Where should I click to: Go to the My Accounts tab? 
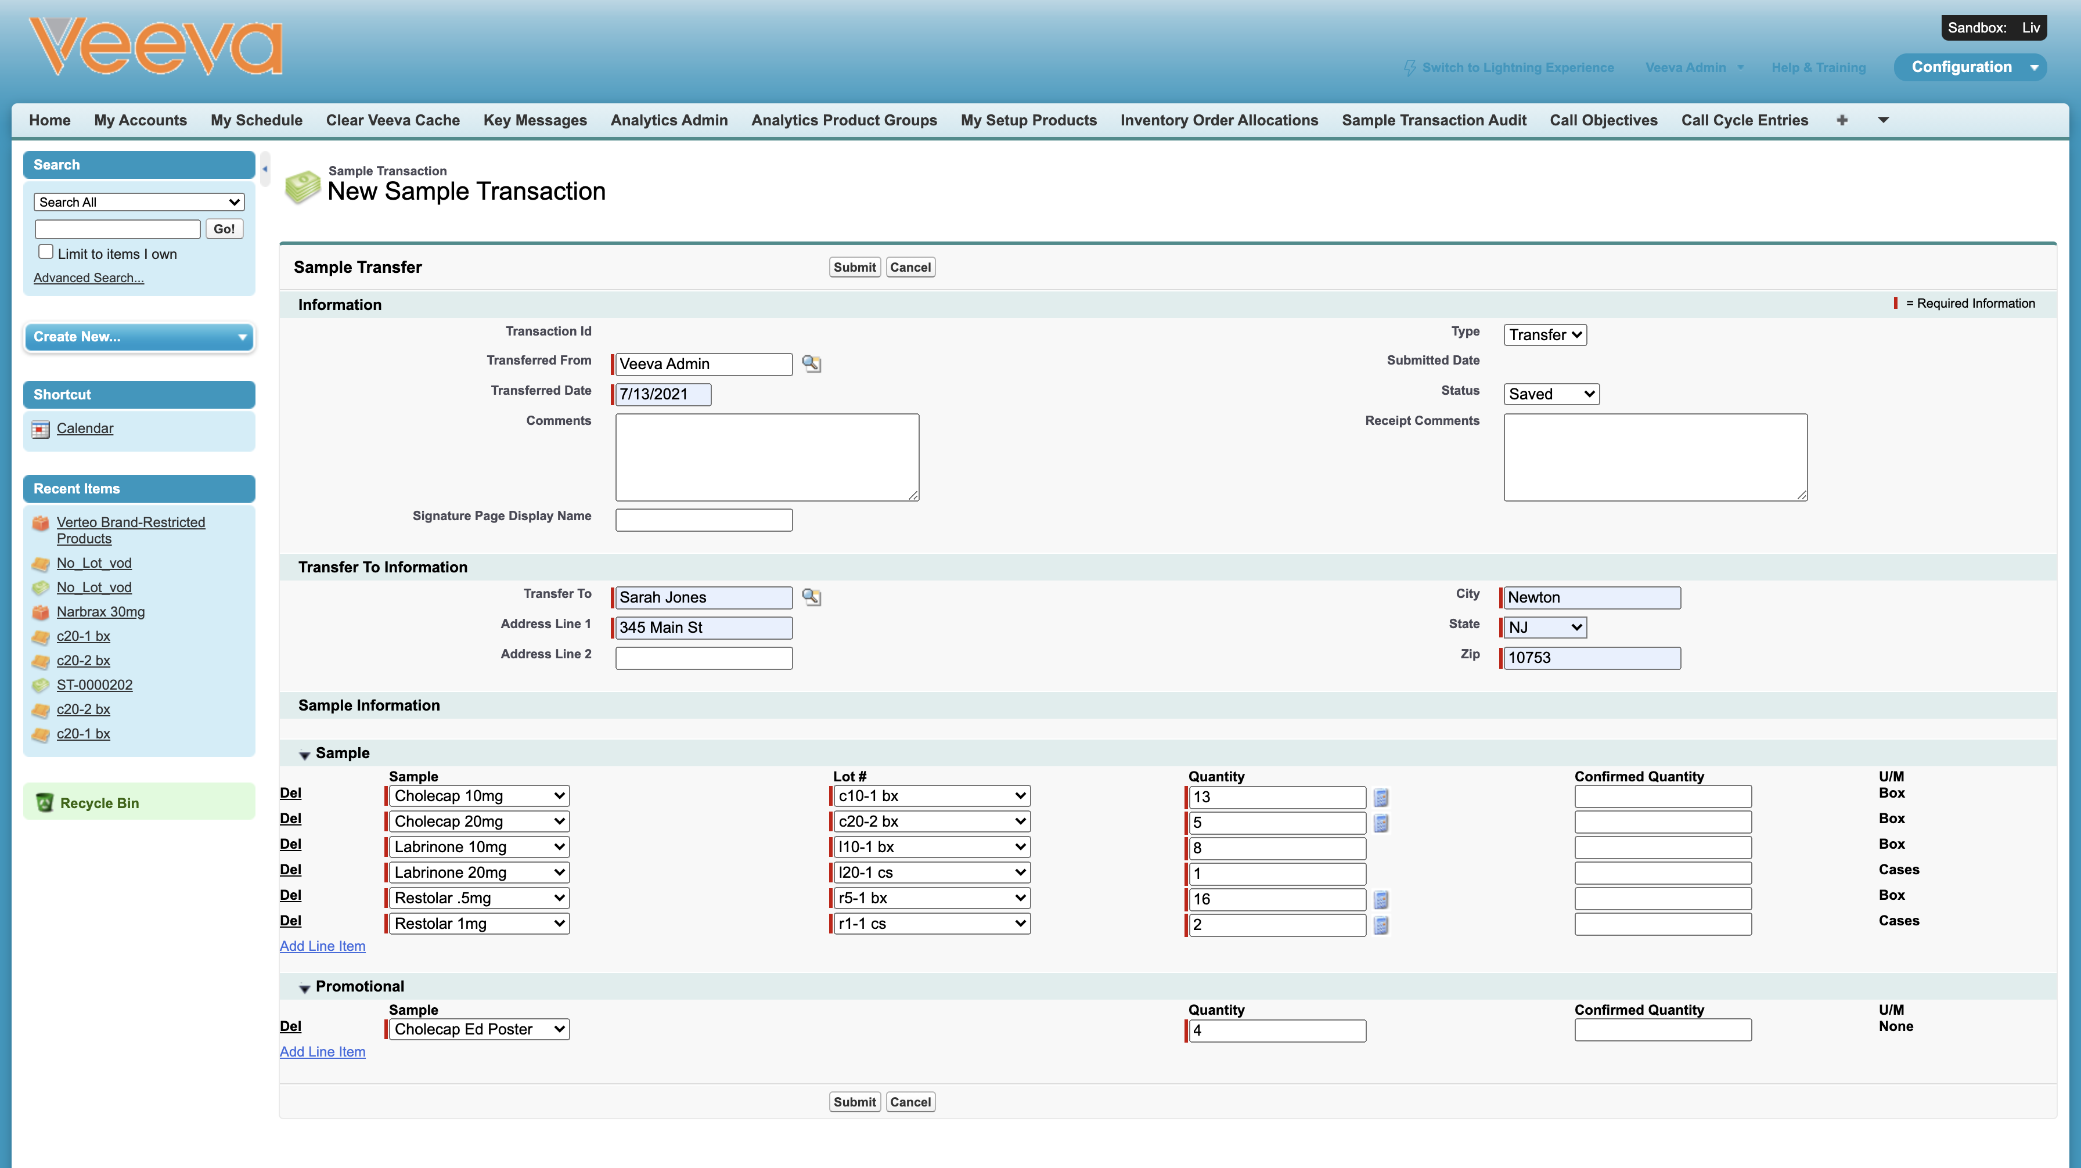tap(140, 120)
